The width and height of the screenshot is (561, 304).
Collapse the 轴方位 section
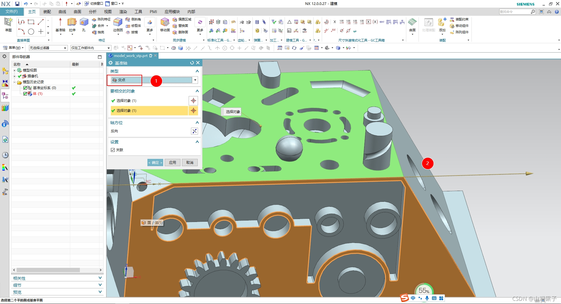197,123
